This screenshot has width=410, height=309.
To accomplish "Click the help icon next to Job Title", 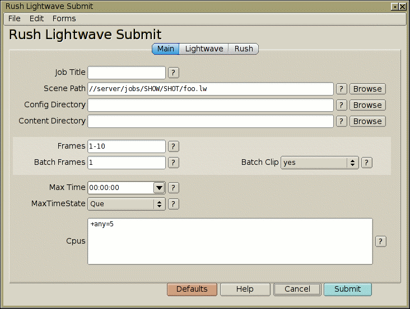I will pos(174,73).
